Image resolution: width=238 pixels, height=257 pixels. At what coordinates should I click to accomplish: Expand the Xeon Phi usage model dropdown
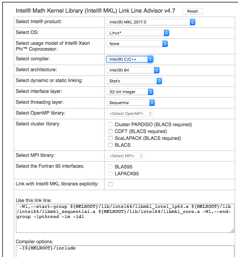[137, 44]
